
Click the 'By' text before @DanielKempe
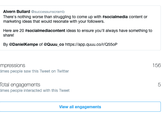coord(5,44)
